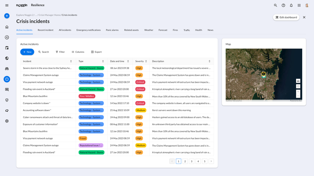Sort table by Date and time column
The image size is (314, 176).
click(128, 61)
